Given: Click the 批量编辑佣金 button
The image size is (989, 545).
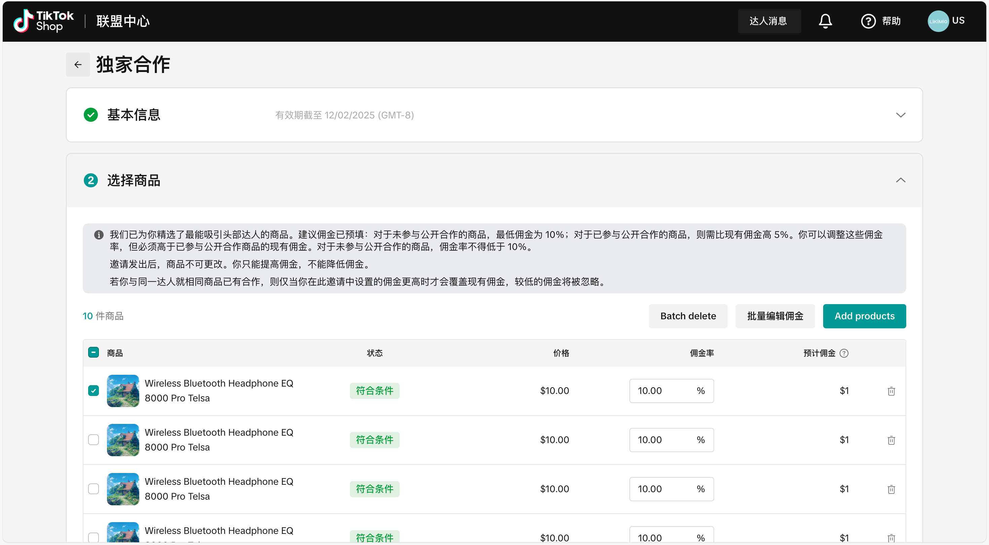Looking at the screenshot, I should pos(775,316).
